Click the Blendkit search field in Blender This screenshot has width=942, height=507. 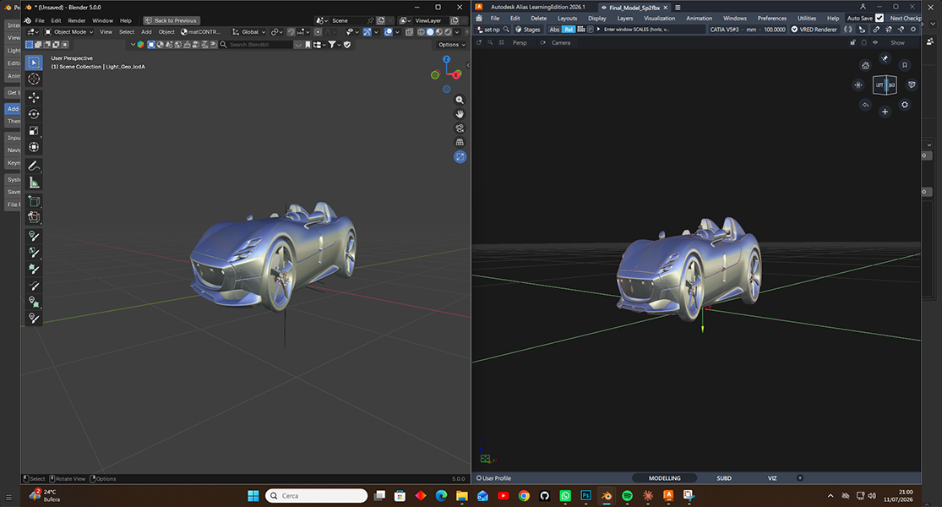[256, 45]
